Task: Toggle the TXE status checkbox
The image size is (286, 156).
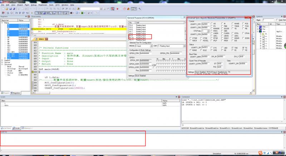Action: tap(232, 47)
